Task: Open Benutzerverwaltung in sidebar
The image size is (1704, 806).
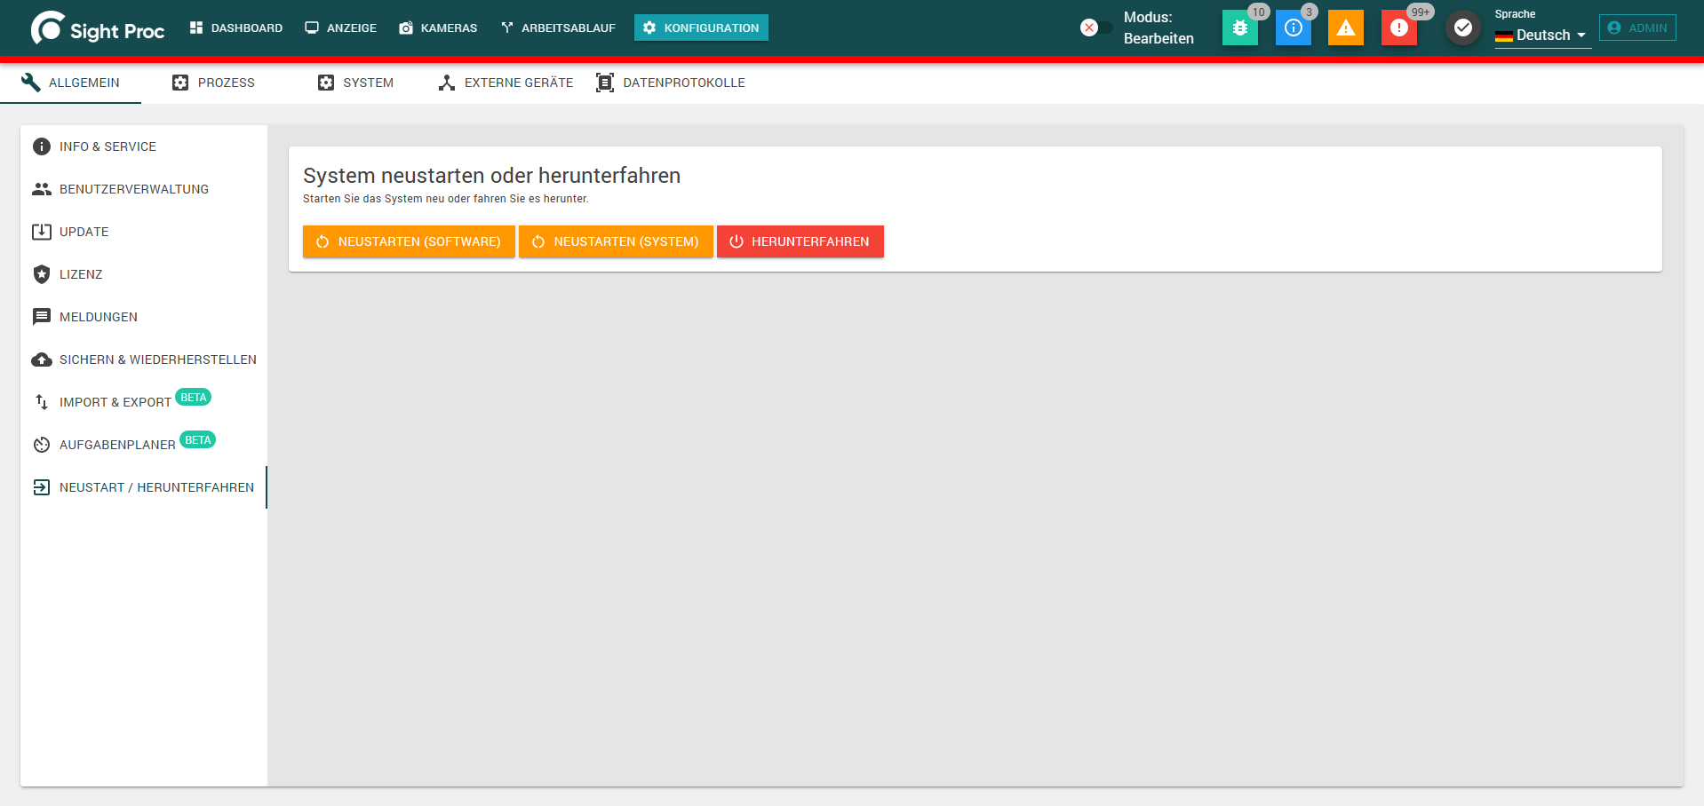Action: tap(143, 189)
